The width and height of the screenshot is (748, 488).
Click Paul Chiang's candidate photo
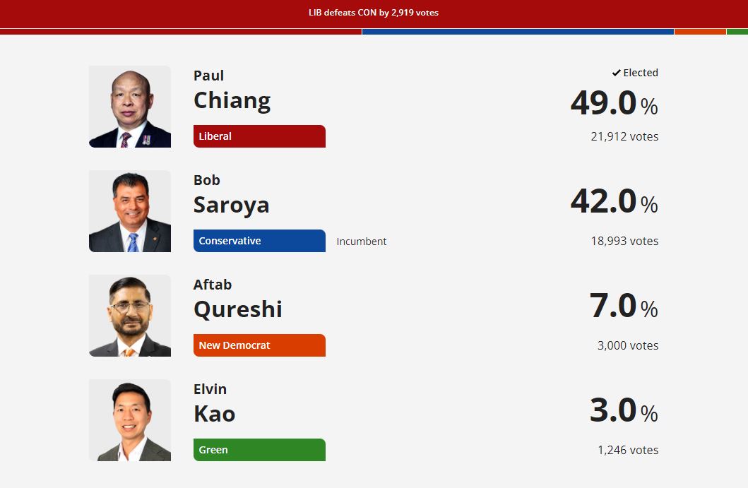click(x=130, y=107)
